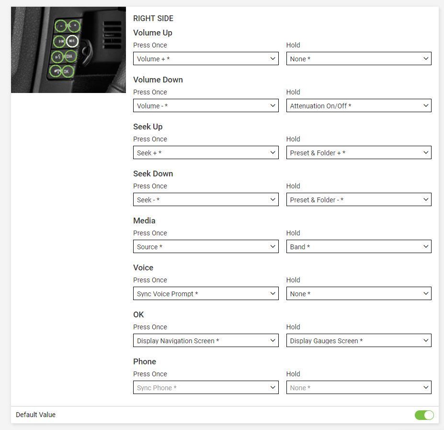Click the voice command icon in the photo
The height and width of the screenshot is (430, 444).
click(57, 57)
